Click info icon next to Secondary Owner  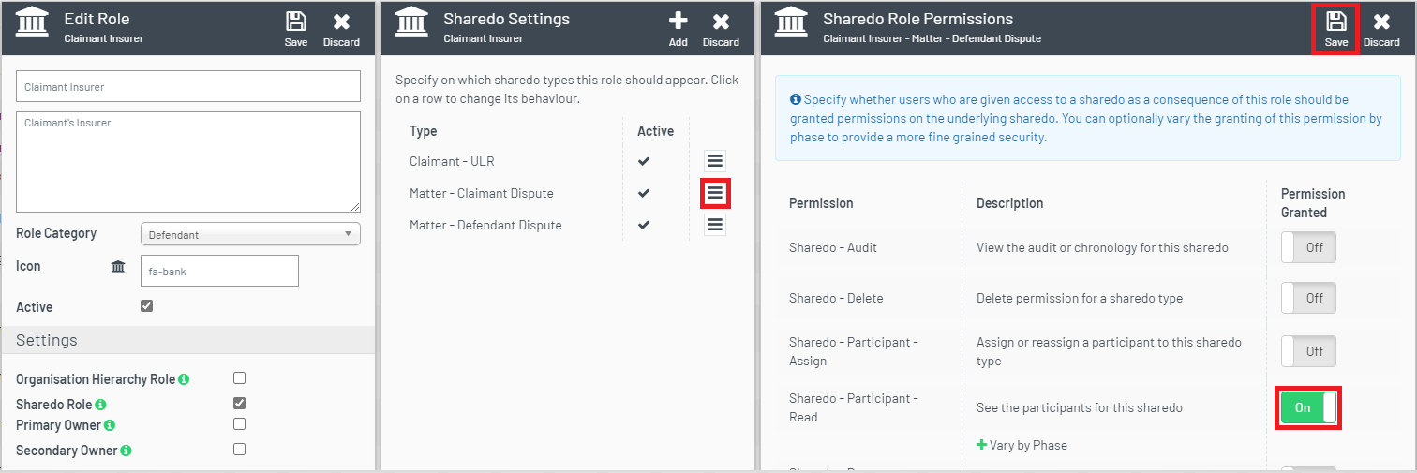click(126, 451)
